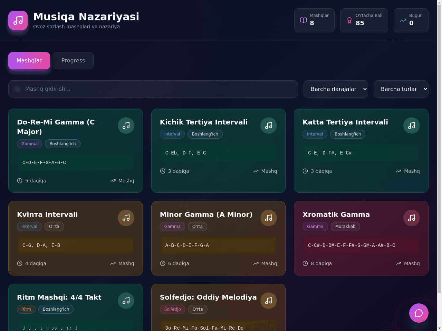Click the Do-Re-Mi-Fa-Sol-Fa-Mi-Re-Do sequence
Screen dimensions: 442x331
[204, 328]
